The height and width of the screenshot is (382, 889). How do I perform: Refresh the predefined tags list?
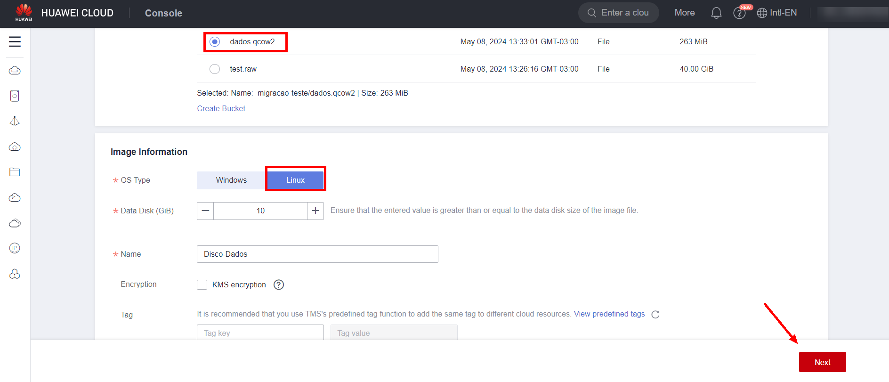tap(655, 315)
